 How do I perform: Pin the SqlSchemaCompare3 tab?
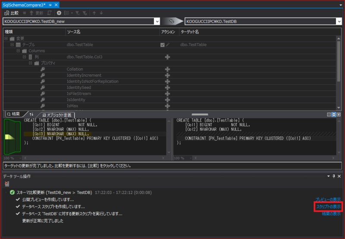[50, 5]
